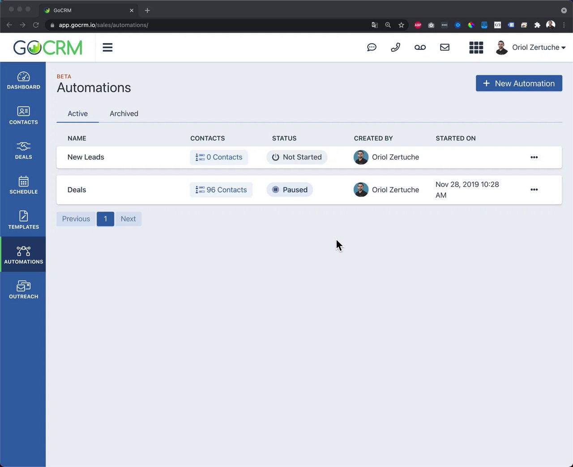Open the voicemail icon
573x467 pixels.
[420, 47]
